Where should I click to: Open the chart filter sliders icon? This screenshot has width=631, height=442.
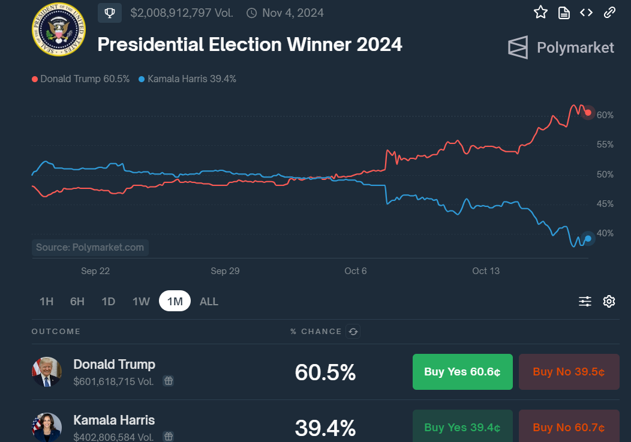(x=585, y=301)
